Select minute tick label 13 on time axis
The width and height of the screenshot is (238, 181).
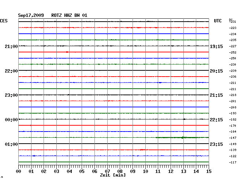click(183, 171)
